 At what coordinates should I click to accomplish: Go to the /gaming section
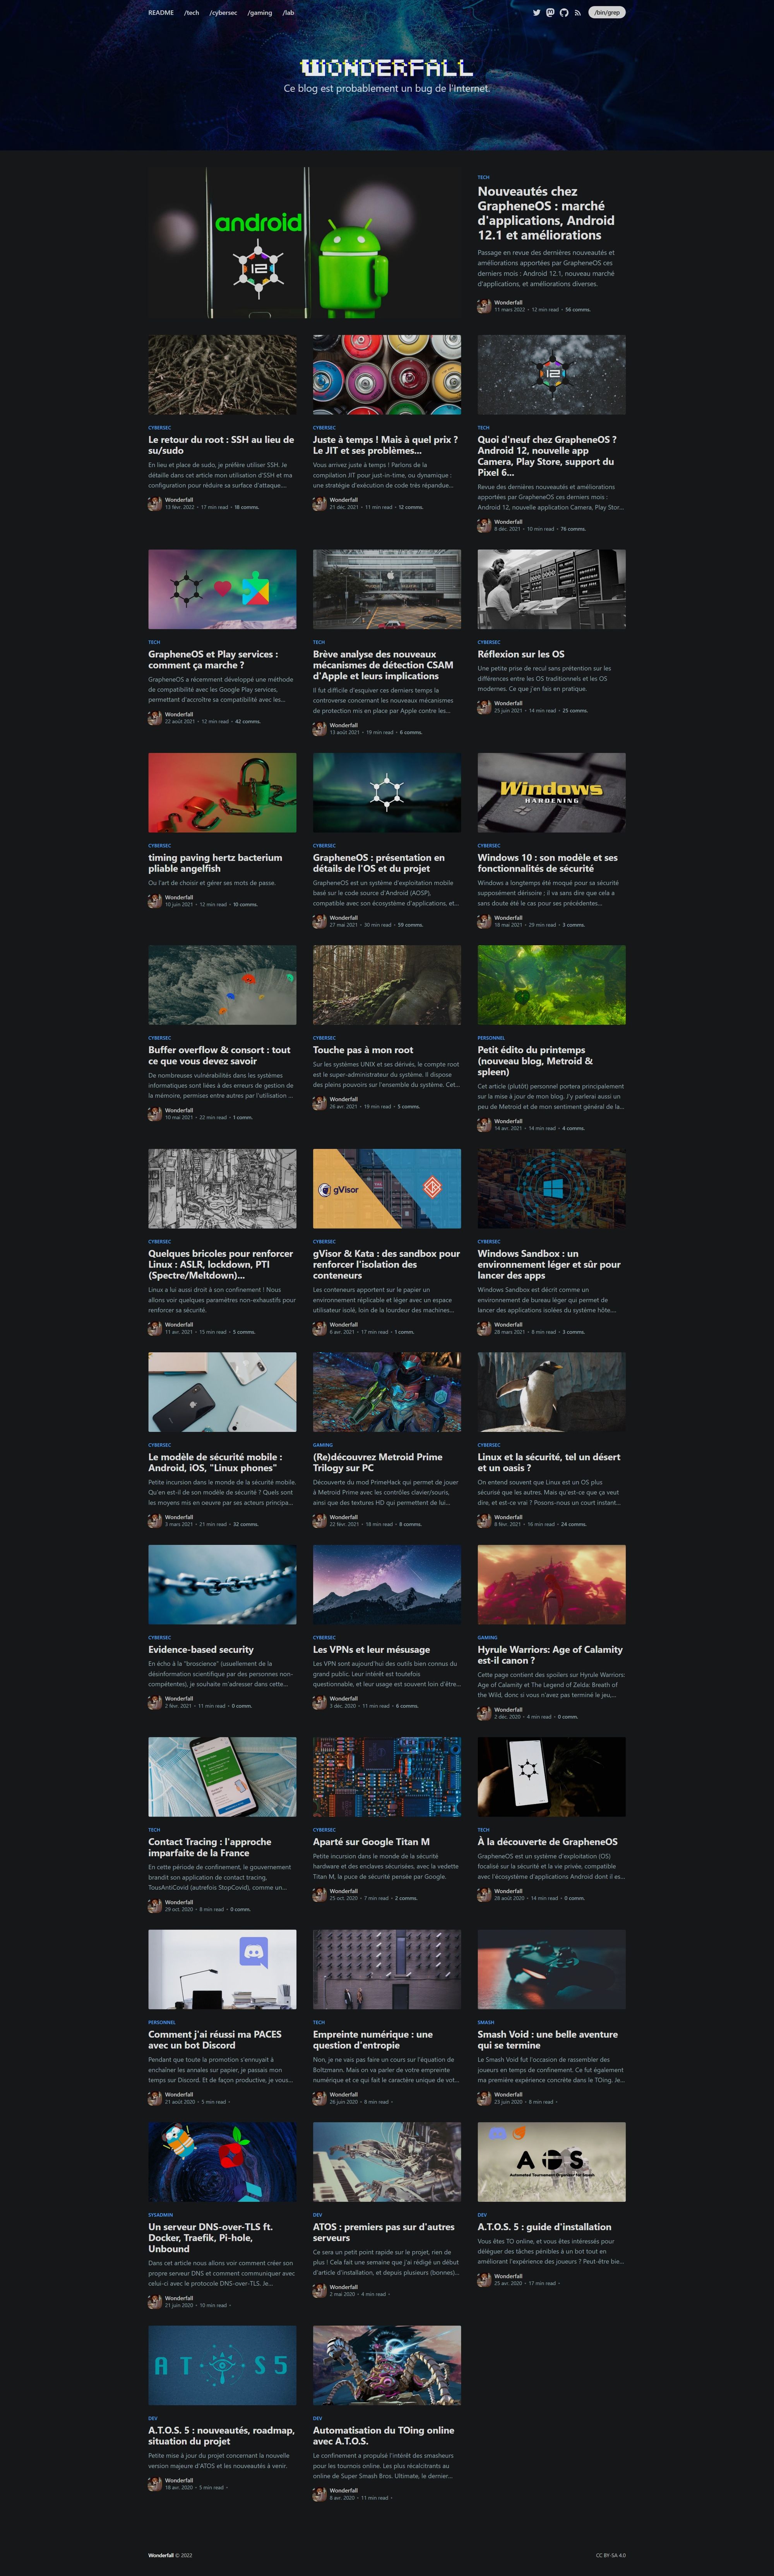[260, 13]
